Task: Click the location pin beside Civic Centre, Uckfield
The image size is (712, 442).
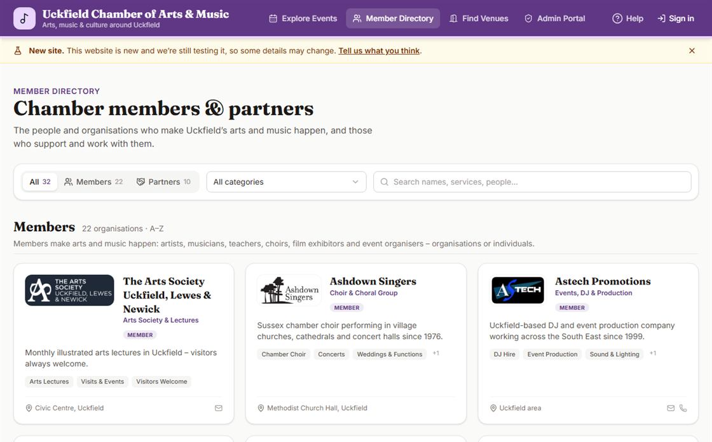Action: [29, 408]
